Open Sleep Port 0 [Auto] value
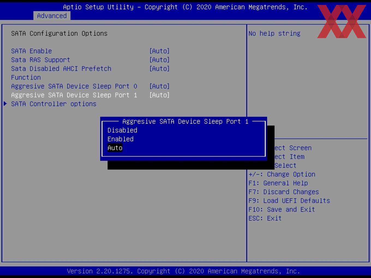Screen dimensions: 371x278 point(159,86)
